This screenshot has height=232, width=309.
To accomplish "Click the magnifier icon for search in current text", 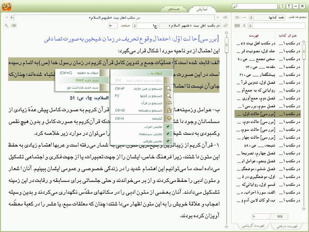I will [x=169, y=89].
